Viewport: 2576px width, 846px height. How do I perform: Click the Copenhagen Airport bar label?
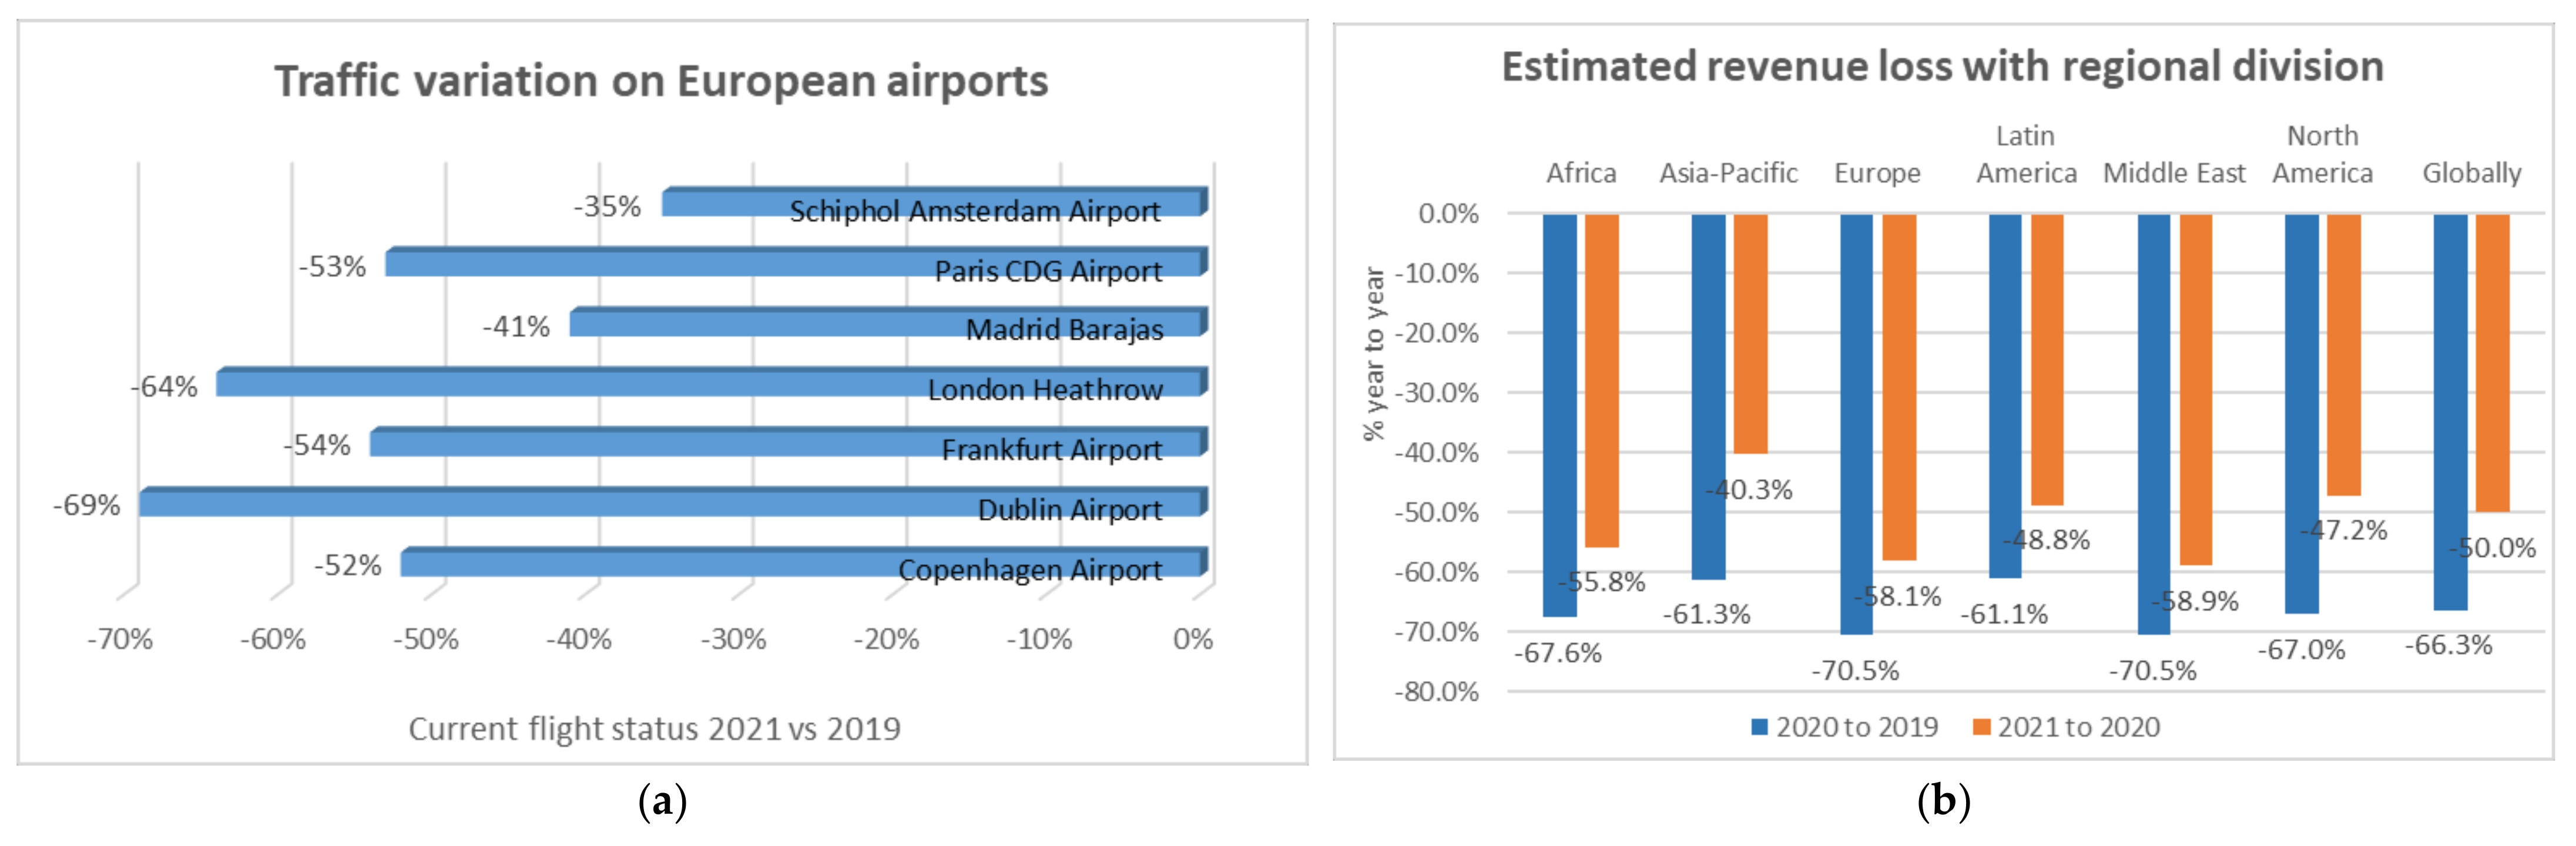click(1029, 570)
